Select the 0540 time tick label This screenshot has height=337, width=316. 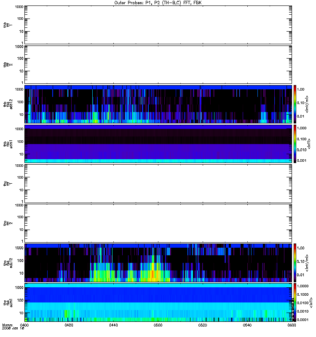pos(247,325)
